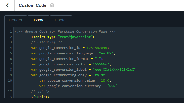Click the google_conversion_language variable name
Screen dimensions: 184x103
coord(66,54)
